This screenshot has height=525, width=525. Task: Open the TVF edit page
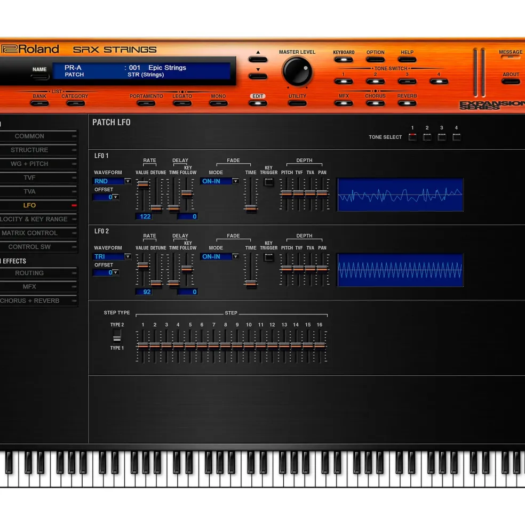[x=38, y=178]
